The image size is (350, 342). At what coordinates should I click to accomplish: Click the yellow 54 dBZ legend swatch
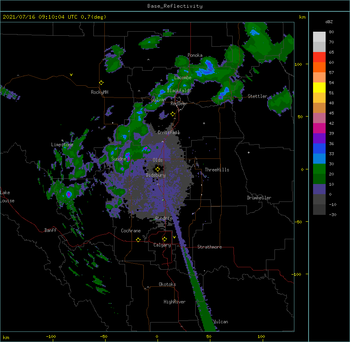pos(319,87)
